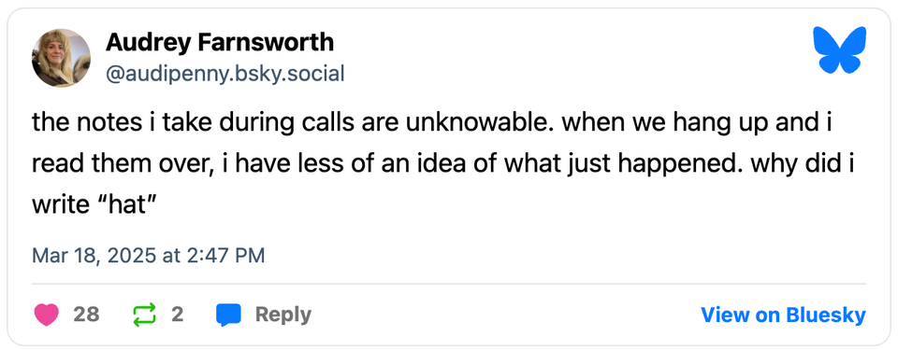Image resolution: width=898 pixels, height=350 pixels.
Task: Click the blue reply speech bubble icon
Action: coord(228,315)
